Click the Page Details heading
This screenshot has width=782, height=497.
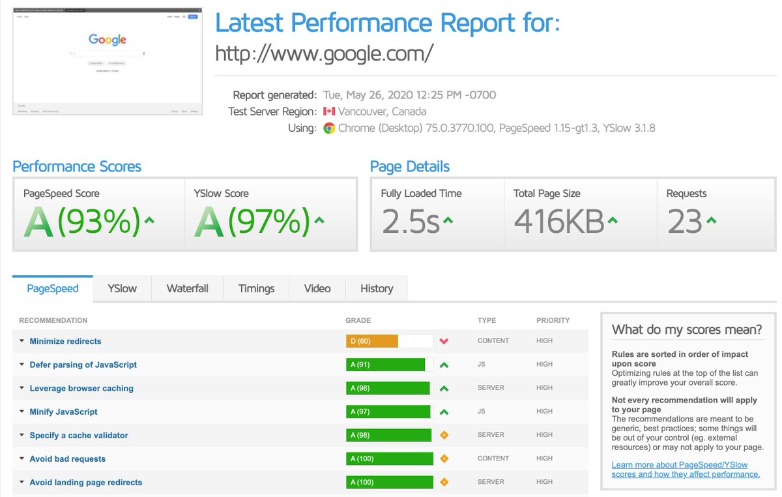coord(410,166)
